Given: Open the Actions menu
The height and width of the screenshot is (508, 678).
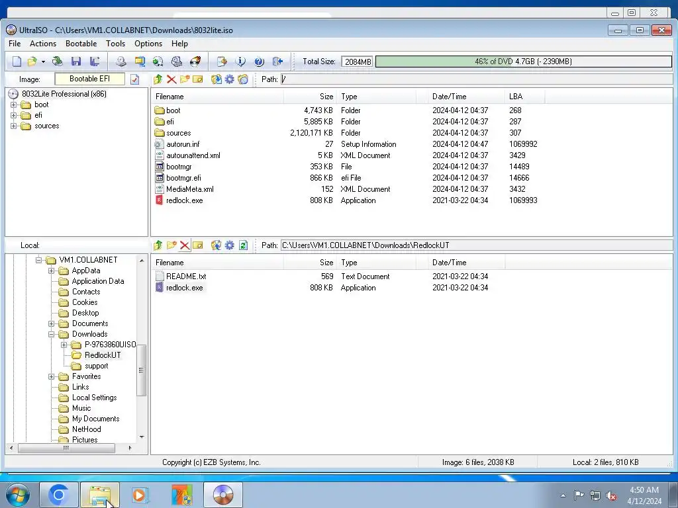Looking at the screenshot, I should click(x=43, y=44).
